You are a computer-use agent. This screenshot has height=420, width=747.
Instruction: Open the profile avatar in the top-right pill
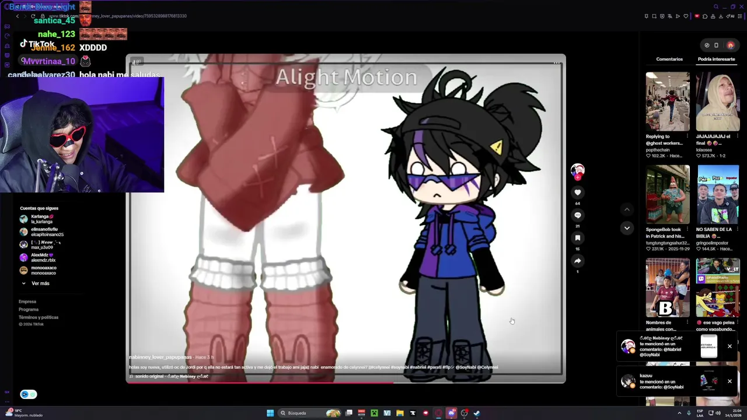pos(730,45)
